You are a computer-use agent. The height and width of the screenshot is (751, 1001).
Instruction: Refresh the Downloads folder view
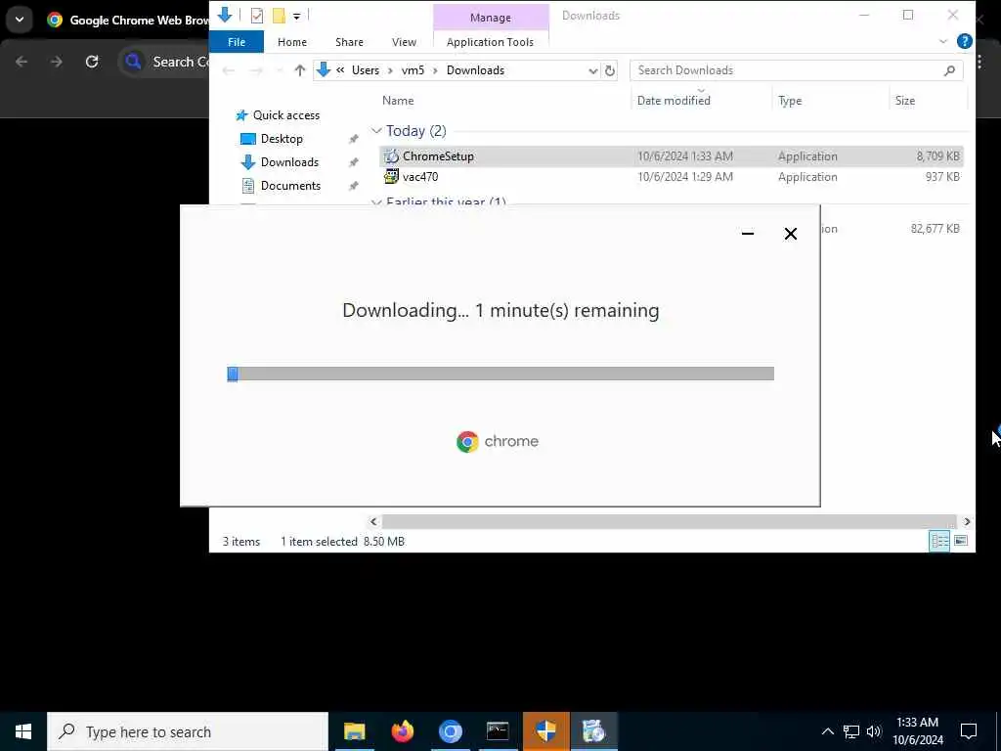coord(610,70)
